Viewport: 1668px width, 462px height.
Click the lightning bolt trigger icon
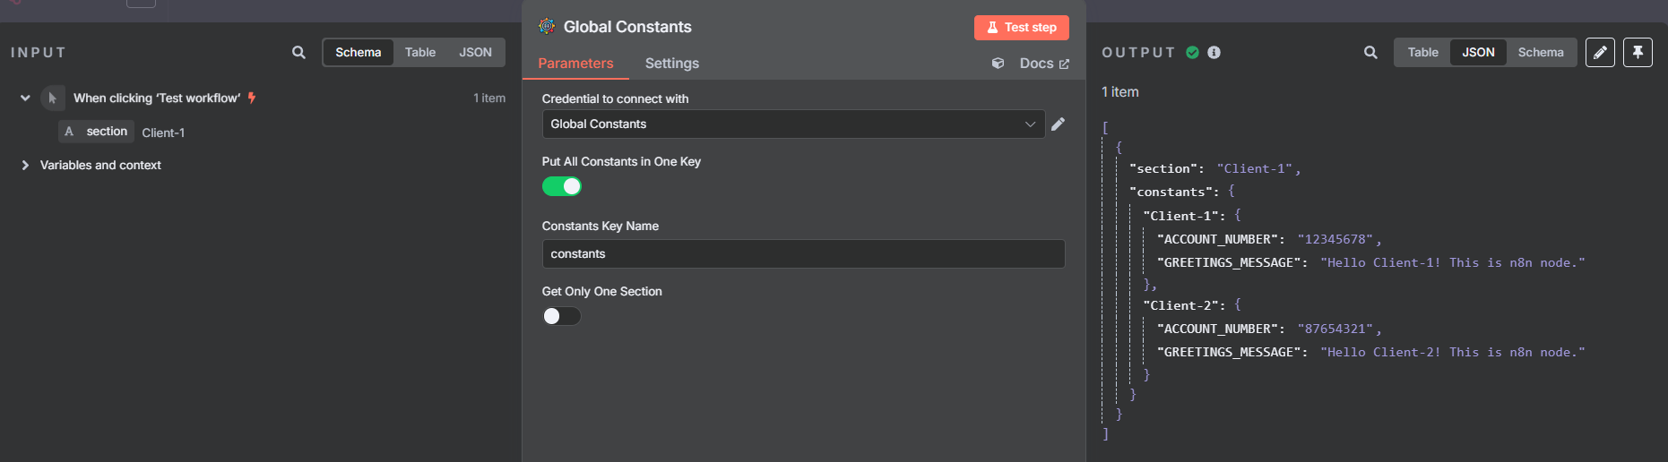pos(252,98)
